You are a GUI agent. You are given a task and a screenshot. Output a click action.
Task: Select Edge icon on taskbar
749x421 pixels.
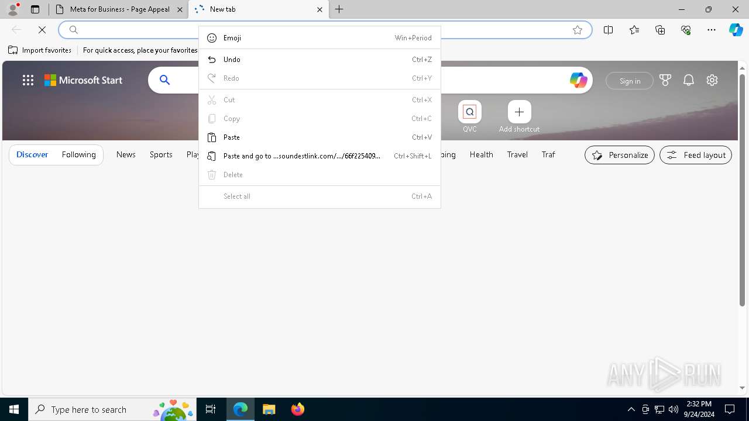pos(240,409)
